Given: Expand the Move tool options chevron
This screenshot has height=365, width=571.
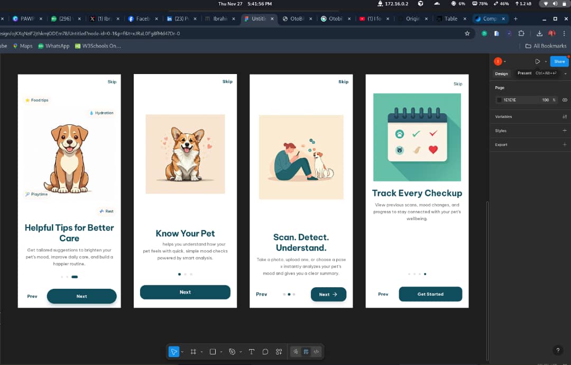Looking at the screenshot, I should [x=182, y=352].
